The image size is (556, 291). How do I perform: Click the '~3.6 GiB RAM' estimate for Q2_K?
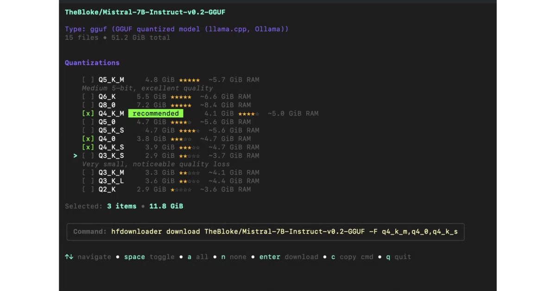pyautogui.click(x=225, y=189)
